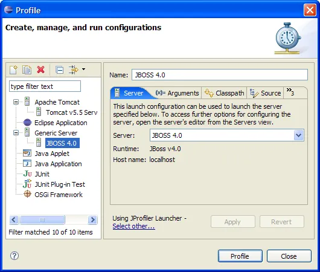
Task: Click into the Name field
Action: click(x=220, y=75)
